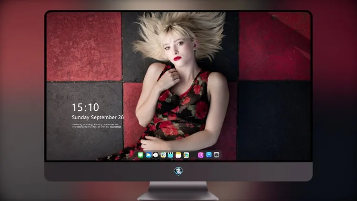Click the empty dock gap before Music
The width and height of the screenshot is (357, 201).
194,155
